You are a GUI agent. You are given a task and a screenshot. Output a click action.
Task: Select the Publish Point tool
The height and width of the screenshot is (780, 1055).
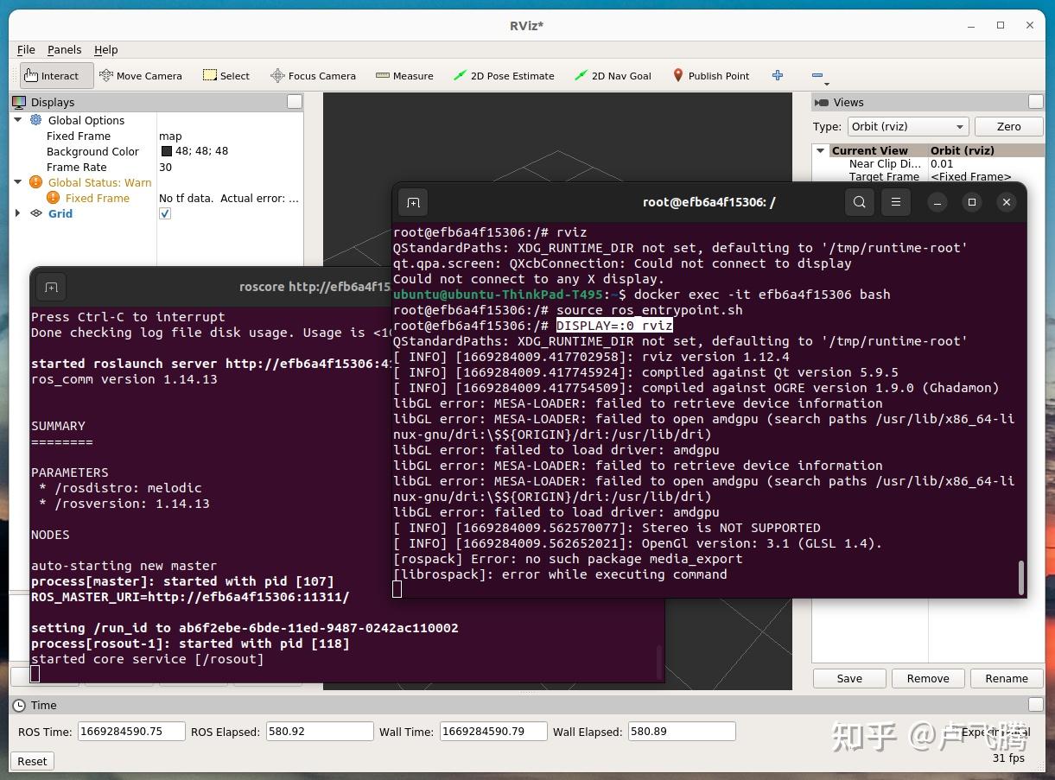(x=710, y=75)
